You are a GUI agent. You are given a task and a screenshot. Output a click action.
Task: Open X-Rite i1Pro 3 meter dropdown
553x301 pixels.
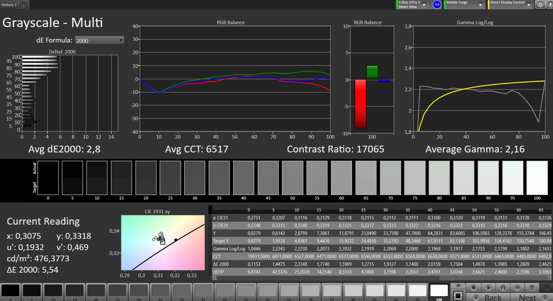click(424, 5)
